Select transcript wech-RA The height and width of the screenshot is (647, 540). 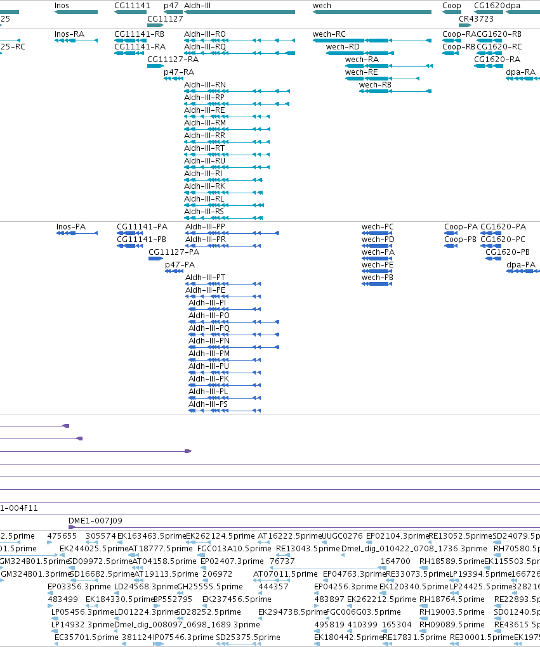click(x=389, y=66)
